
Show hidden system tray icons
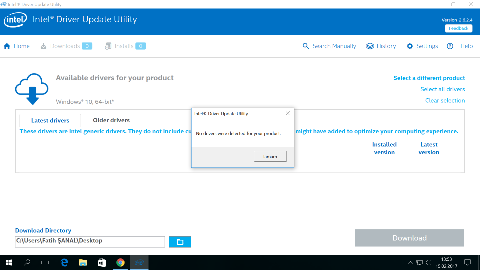[410, 262]
